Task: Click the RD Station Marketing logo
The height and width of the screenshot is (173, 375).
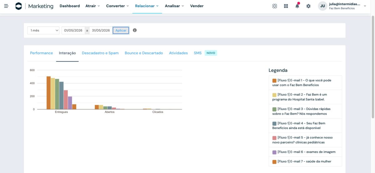Action: [x=34, y=6]
